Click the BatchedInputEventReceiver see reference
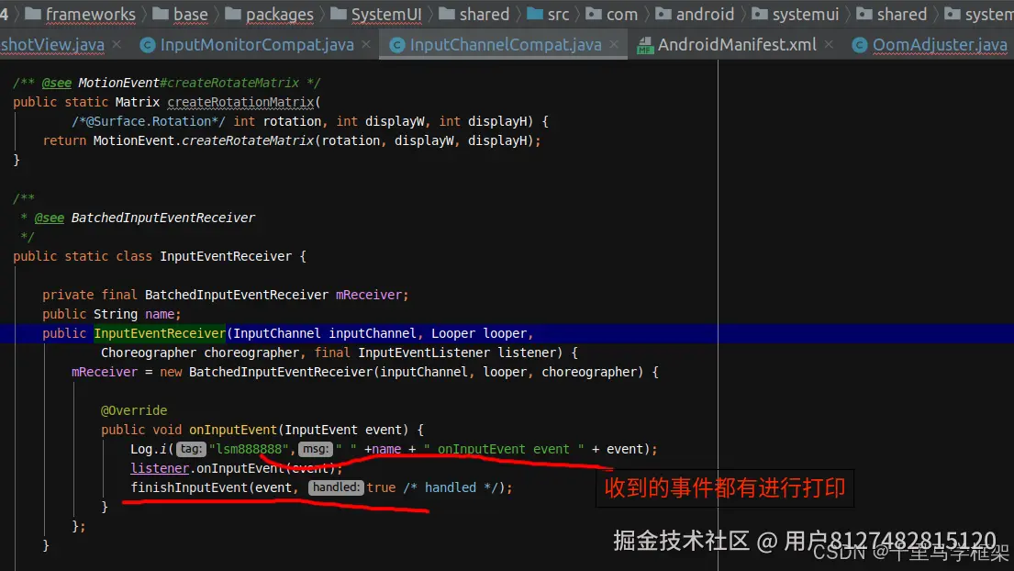1014x571 pixels. click(163, 218)
